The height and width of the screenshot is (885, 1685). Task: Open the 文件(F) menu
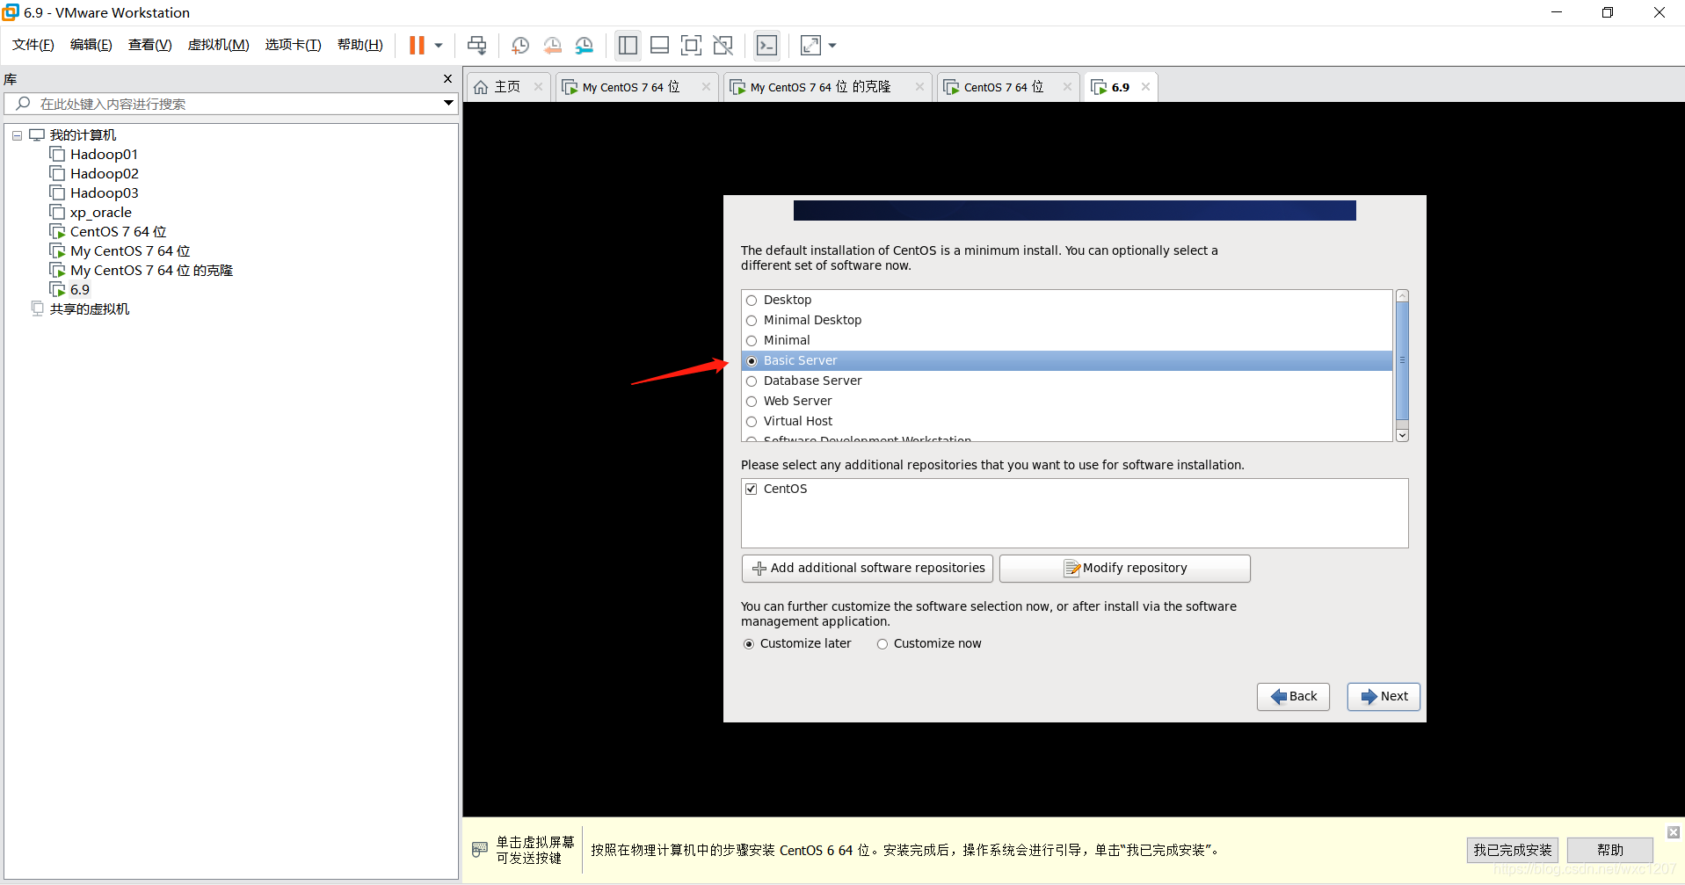[33, 45]
